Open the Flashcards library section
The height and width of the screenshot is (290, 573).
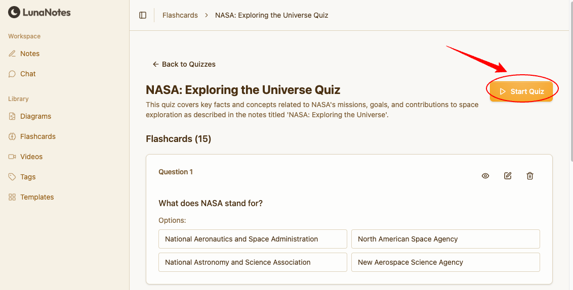37,136
